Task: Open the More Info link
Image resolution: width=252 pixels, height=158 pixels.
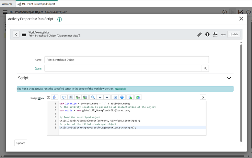Action: click(120, 89)
